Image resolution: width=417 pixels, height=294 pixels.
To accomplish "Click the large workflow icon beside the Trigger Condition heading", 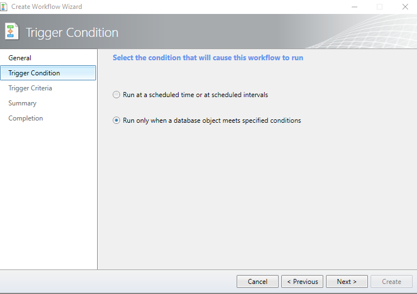I will 12,32.
